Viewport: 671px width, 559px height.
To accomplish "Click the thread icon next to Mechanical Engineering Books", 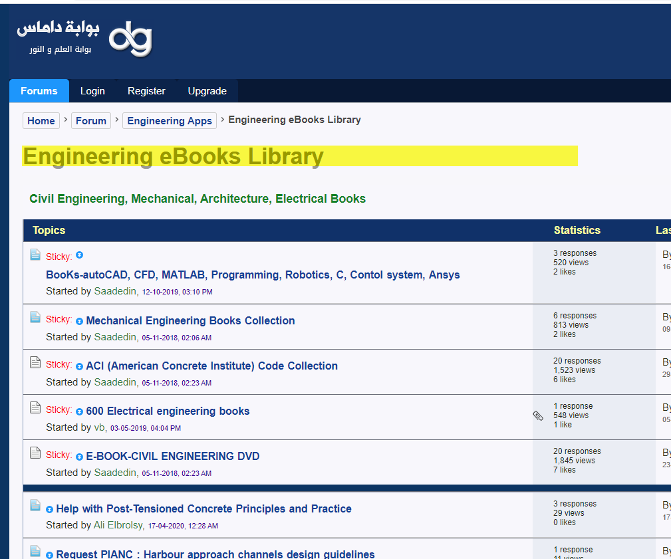I will click(x=35, y=317).
